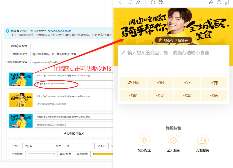
Task: Click the 全天服务 clock icon
Action: [x=173, y=140]
